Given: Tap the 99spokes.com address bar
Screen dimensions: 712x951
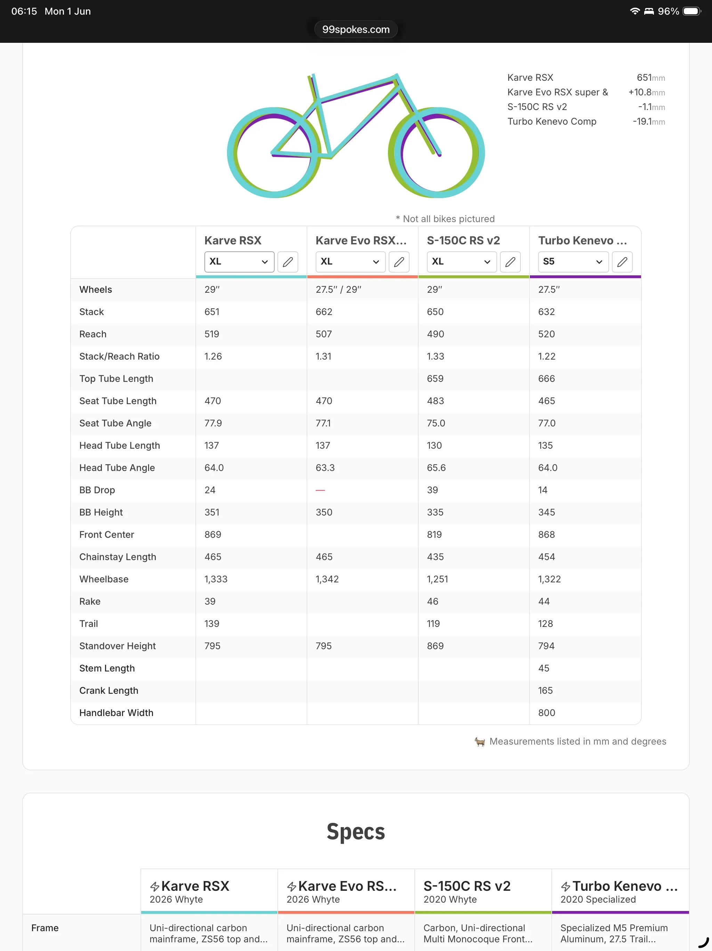Looking at the screenshot, I should point(356,29).
